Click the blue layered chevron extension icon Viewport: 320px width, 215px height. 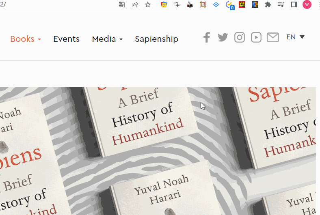coord(216,4)
